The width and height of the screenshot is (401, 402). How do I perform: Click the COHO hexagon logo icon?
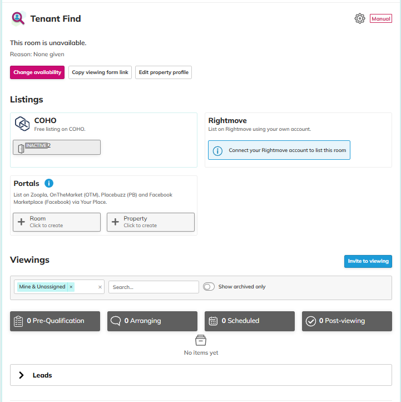22,124
